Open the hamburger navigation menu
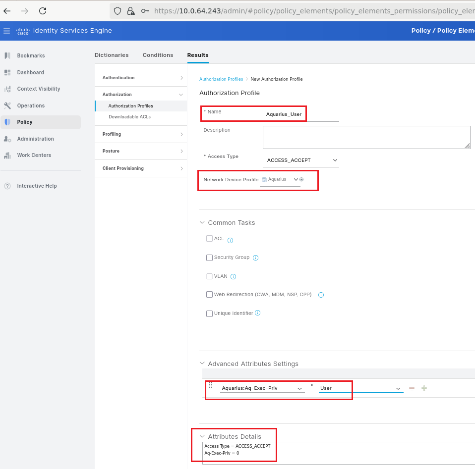The width and height of the screenshot is (475, 469). [x=6, y=31]
